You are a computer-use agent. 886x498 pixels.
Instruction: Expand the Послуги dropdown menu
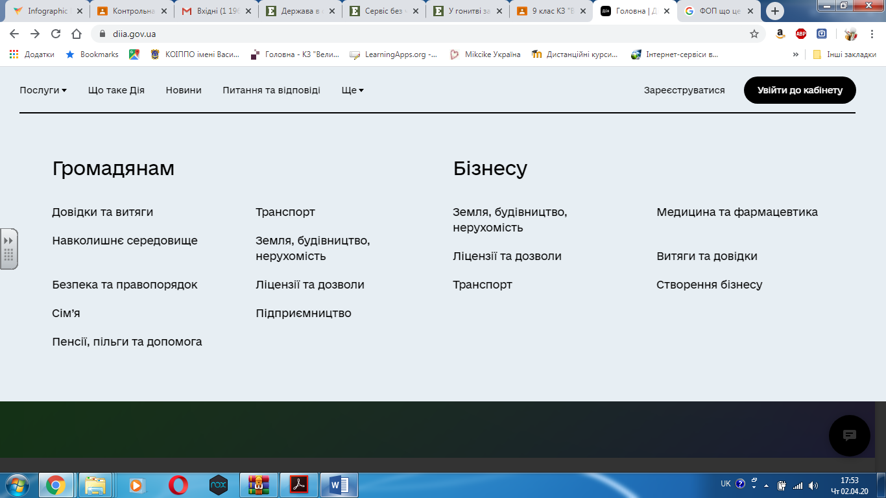point(43,90)
